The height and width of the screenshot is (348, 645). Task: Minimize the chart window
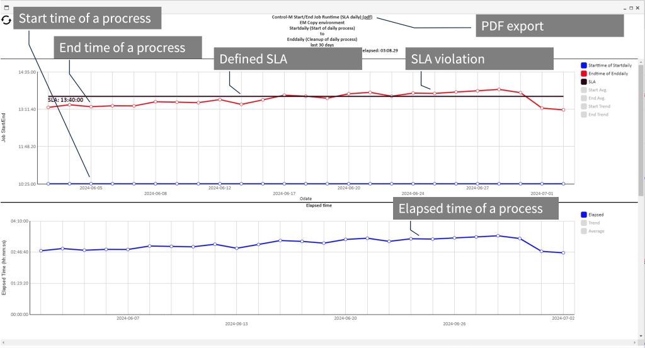[x=624, y=8]
